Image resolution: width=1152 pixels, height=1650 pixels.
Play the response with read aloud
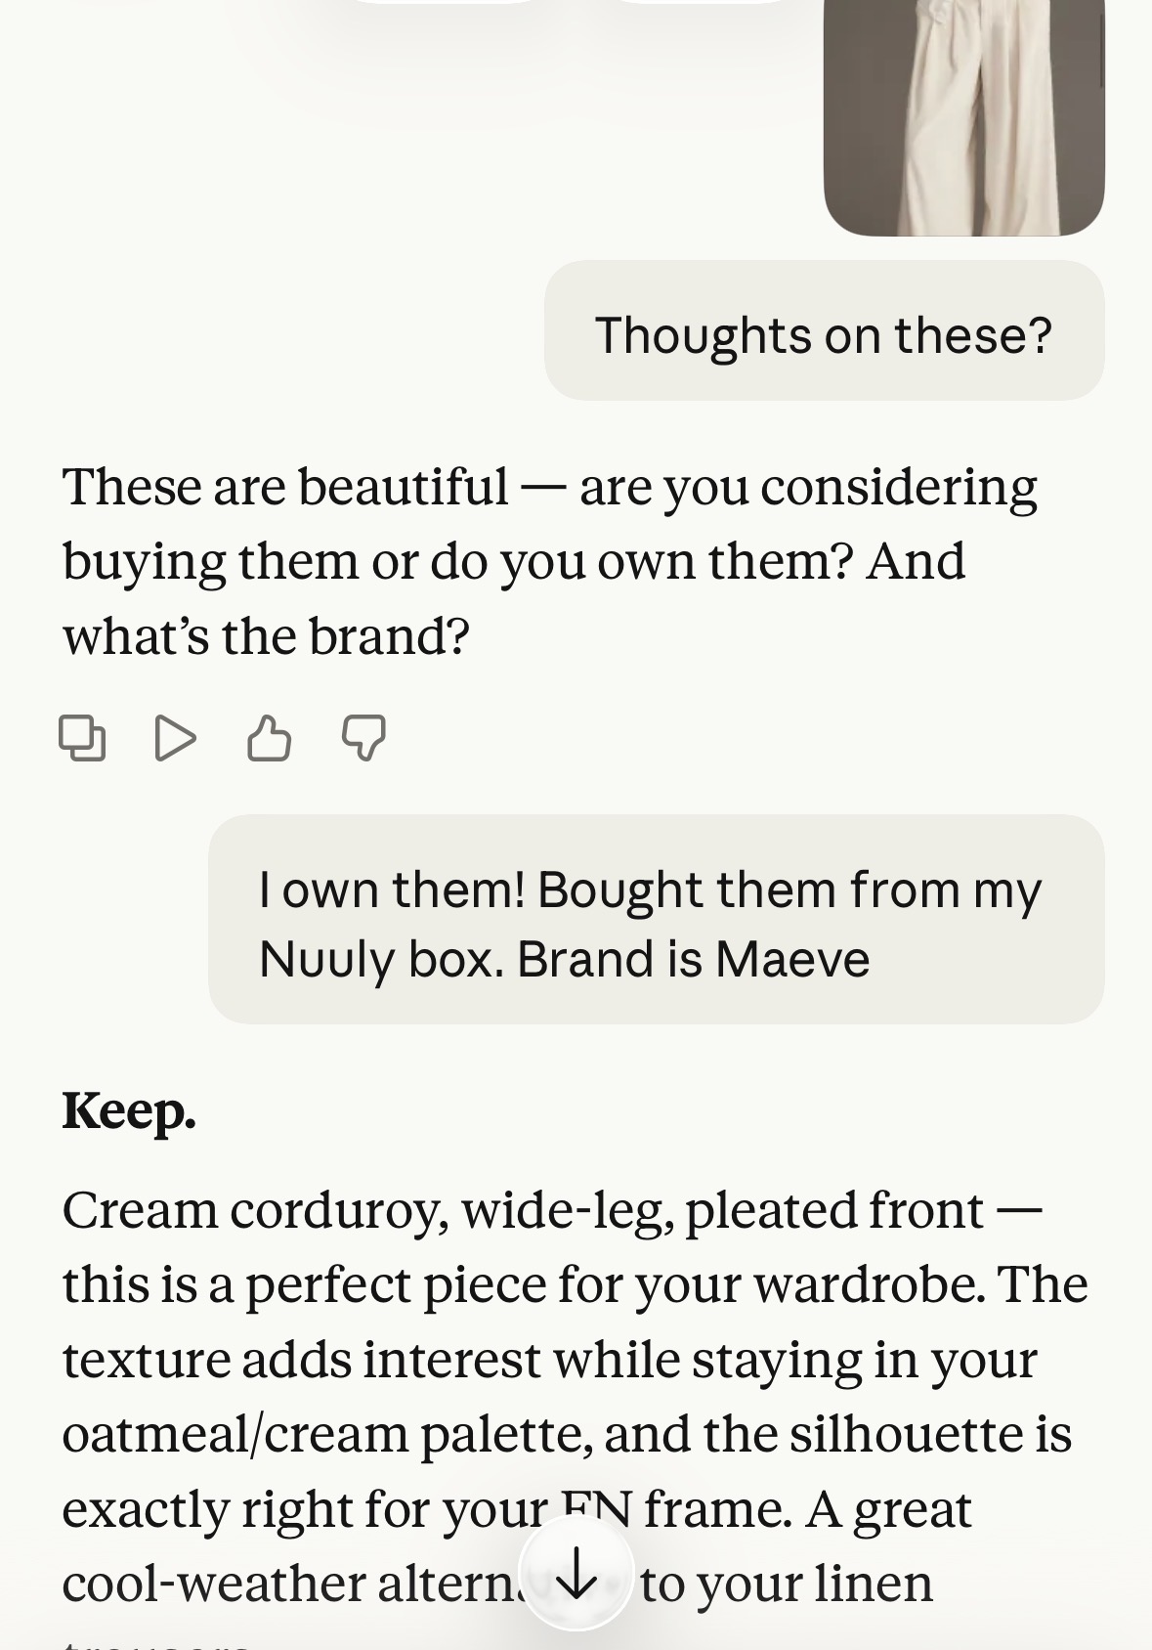(x=176, y=738)
